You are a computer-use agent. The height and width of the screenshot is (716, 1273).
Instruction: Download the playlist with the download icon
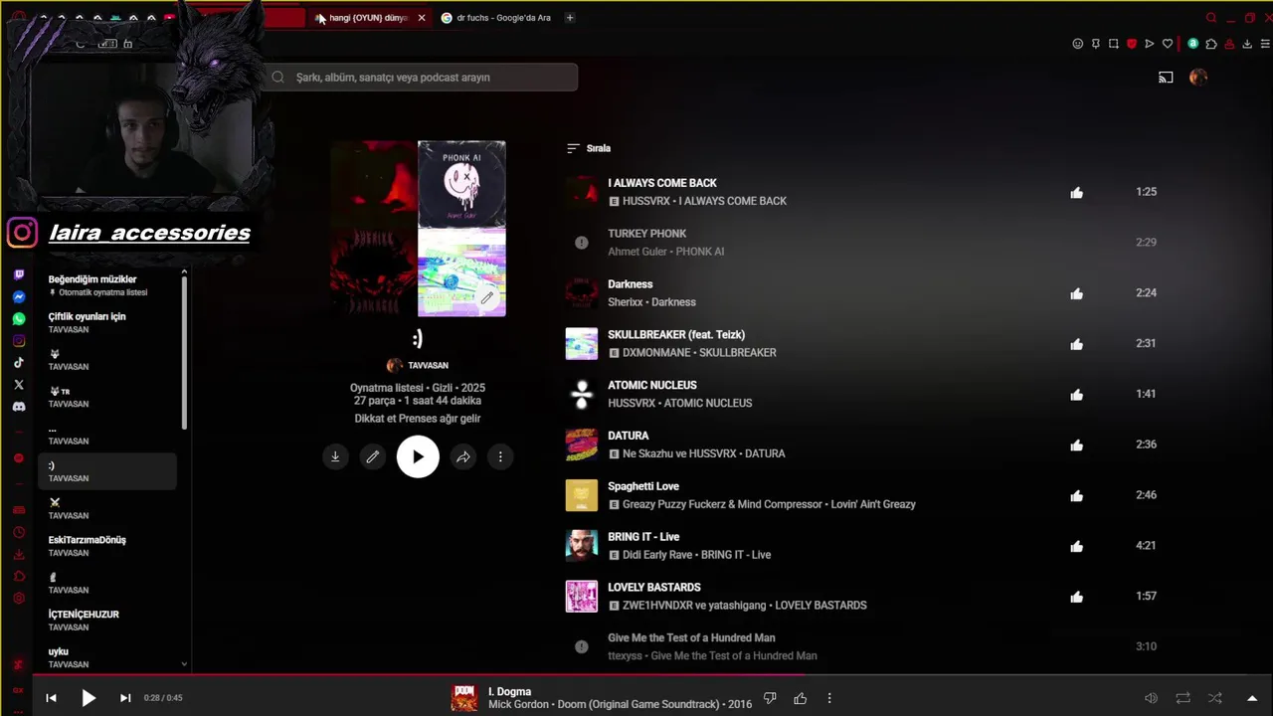click(x=335, y=456)
